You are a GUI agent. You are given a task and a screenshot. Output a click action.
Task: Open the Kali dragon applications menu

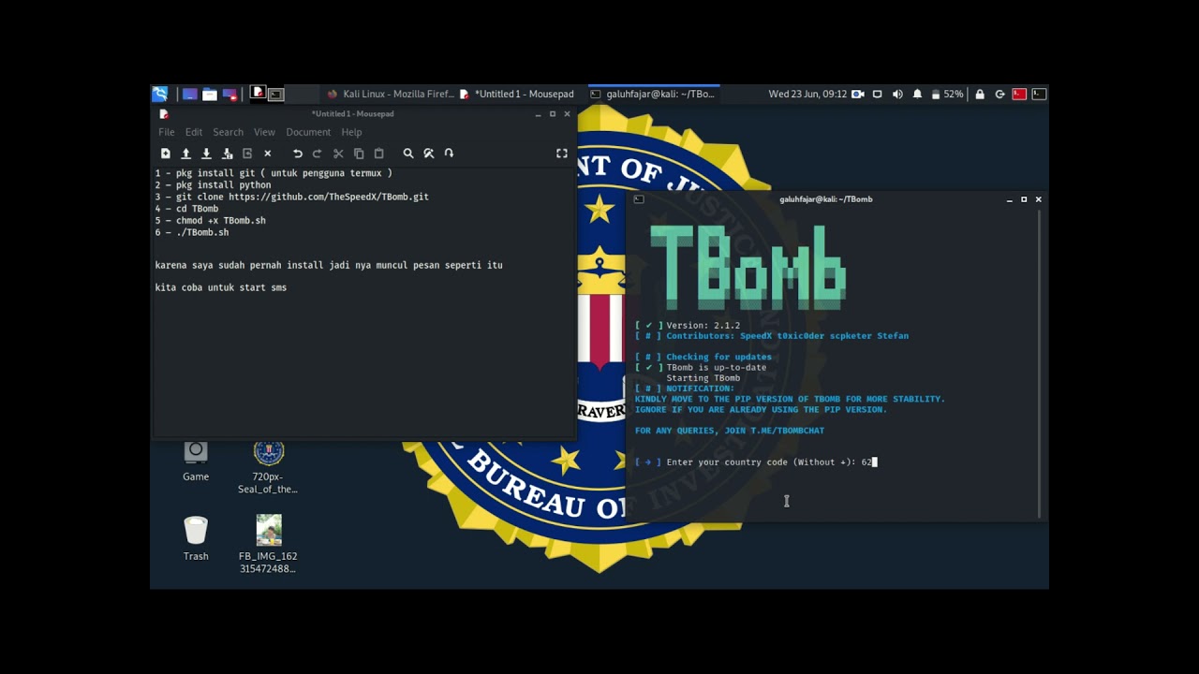coord(160,94)
